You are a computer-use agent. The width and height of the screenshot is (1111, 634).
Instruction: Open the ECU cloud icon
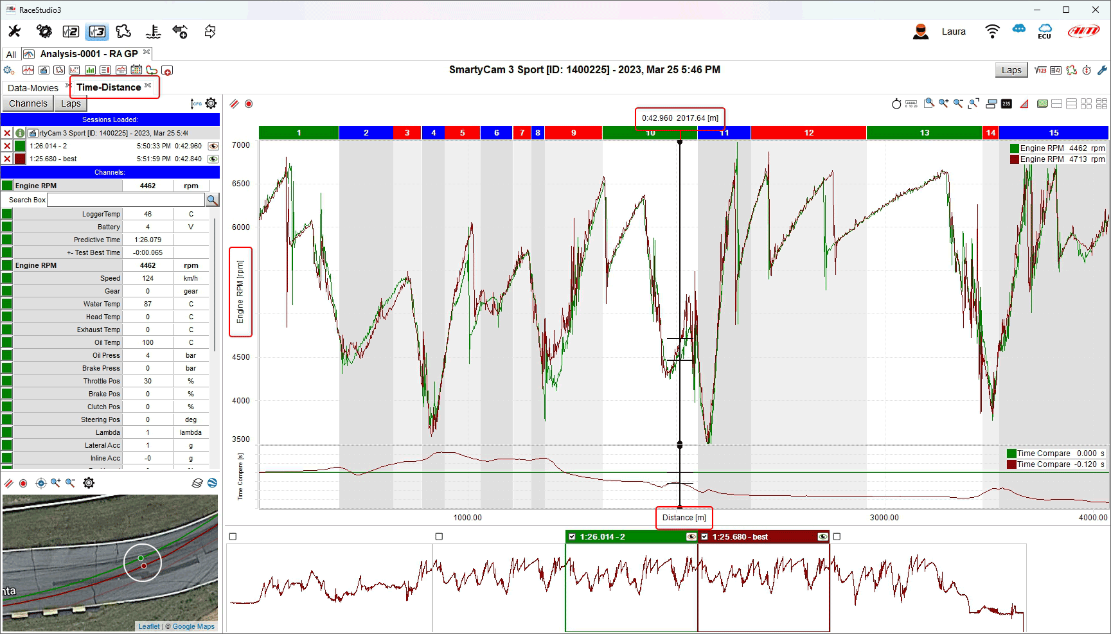pos(1045,31)
